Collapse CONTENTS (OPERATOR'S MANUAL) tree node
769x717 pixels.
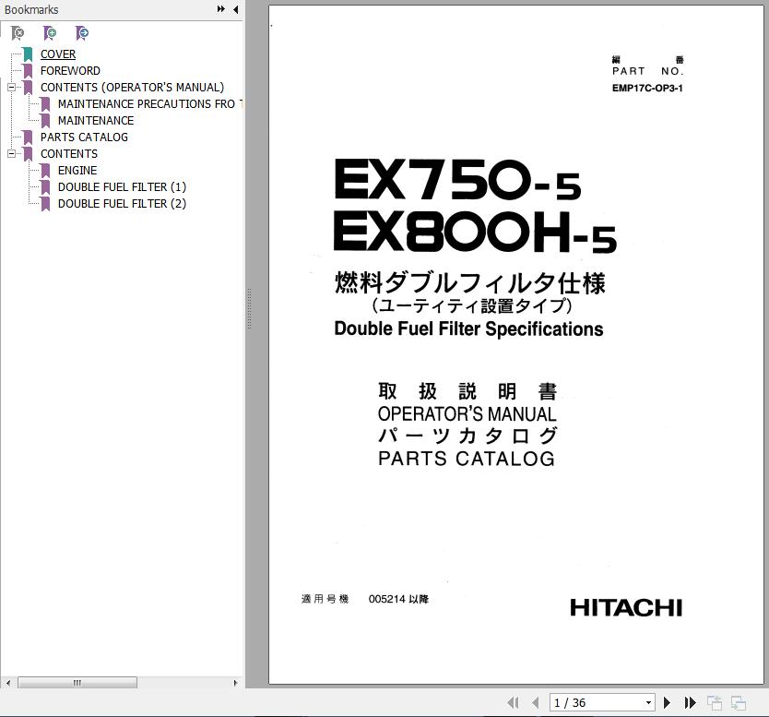point(11,88)
